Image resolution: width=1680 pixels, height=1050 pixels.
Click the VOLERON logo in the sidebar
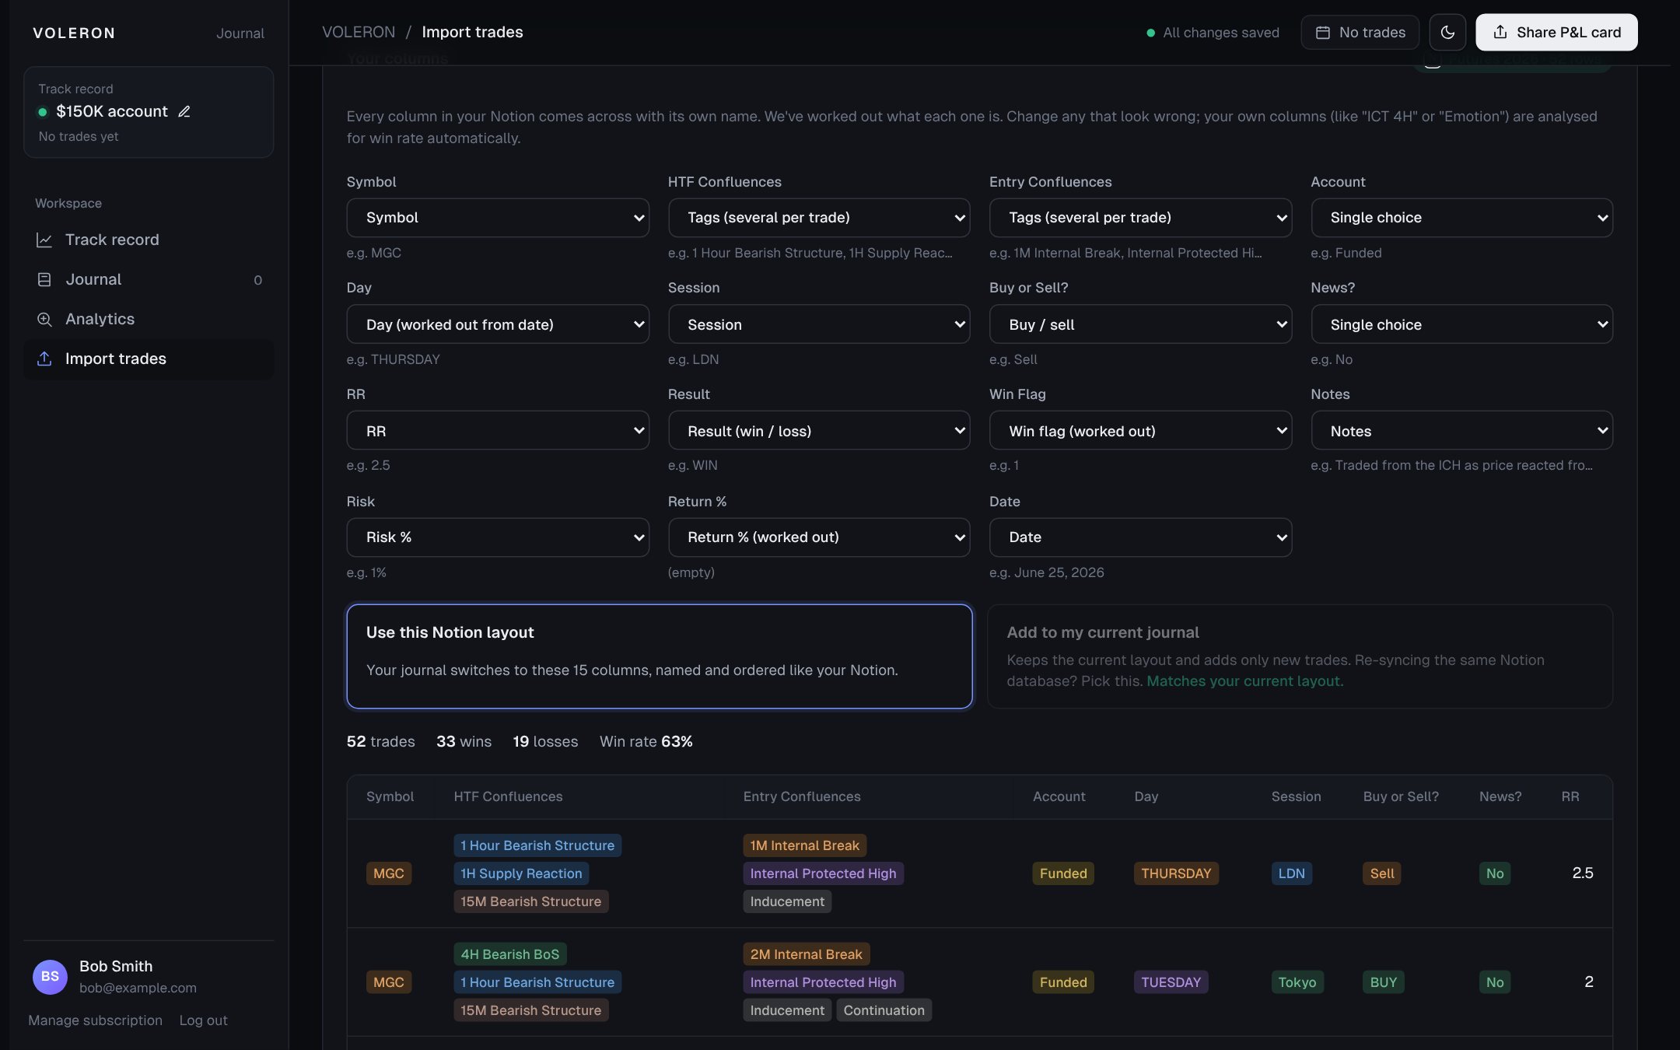tap(74, 33)
